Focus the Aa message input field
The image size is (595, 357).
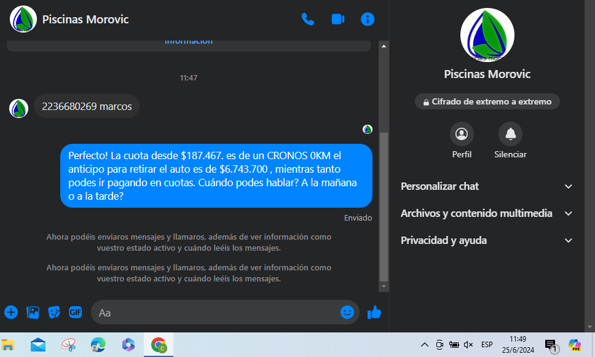[215, 312]
